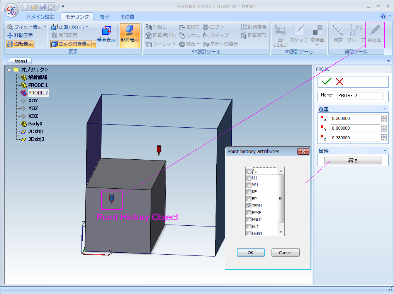
Task: Enable the KE variable checkbox
Action: pyautogui.click(x=249, y=192)
